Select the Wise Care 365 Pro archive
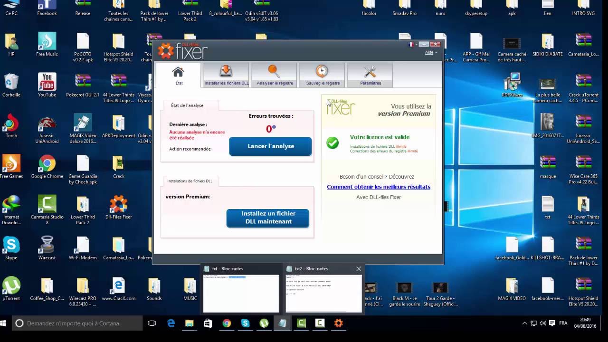 coord(583,170)
